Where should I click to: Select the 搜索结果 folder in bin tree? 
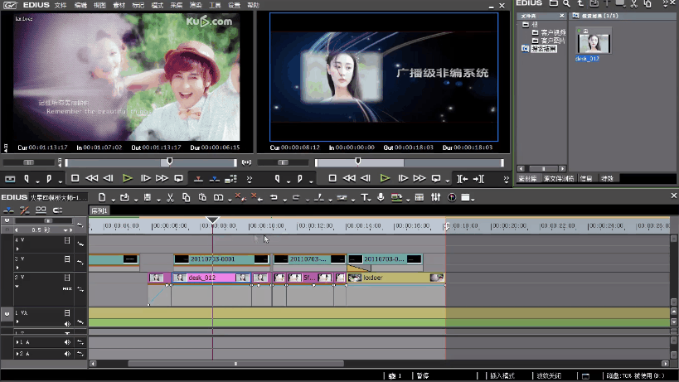tap(544, 48)
